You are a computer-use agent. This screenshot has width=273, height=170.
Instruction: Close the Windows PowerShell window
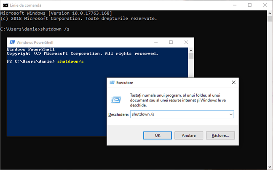[x=186, y=42]
